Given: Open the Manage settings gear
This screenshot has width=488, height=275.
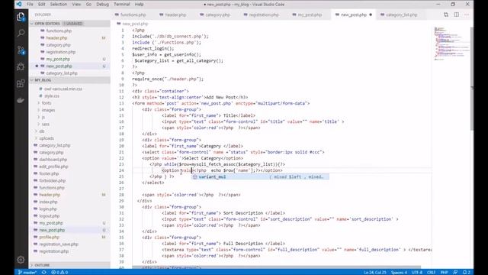Looking at the screenshot, I should click(21, 260).
